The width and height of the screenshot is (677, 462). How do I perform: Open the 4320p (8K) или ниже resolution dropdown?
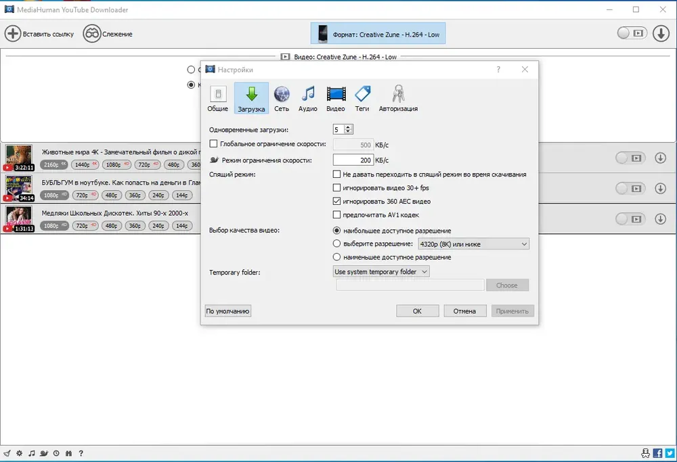click(473, 244)
